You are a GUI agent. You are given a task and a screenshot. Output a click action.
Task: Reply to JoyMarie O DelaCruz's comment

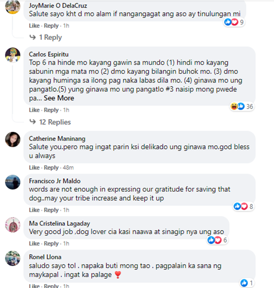(x=51, y=26)
